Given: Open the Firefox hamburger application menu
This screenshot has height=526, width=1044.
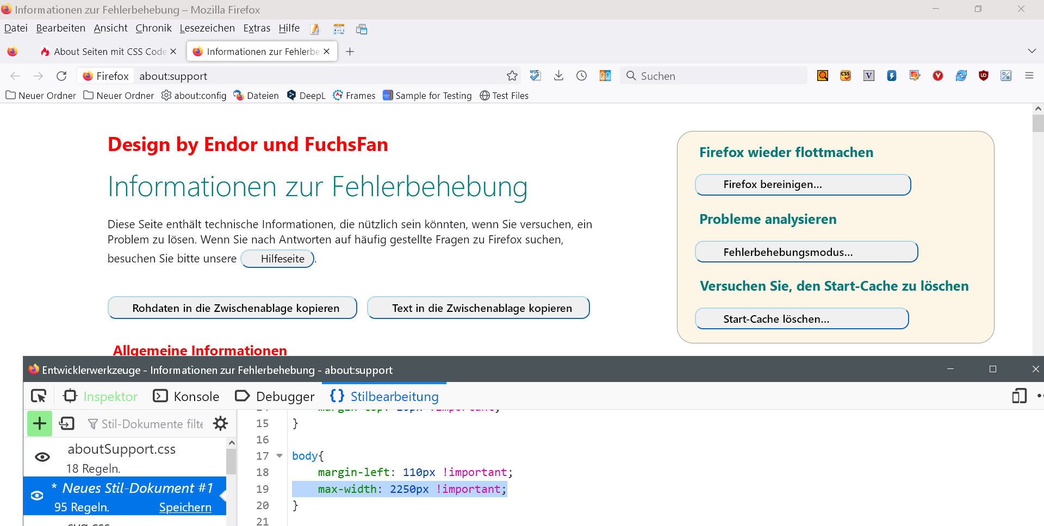Looking at the screenshot, I should tap(1029, 76).
